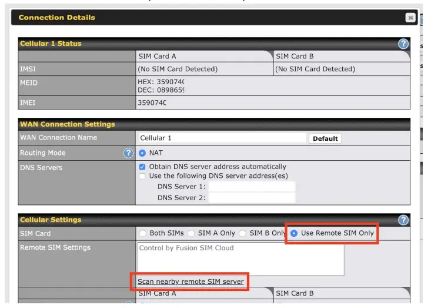Select NAT routing mode radio

tap(142, 153)
